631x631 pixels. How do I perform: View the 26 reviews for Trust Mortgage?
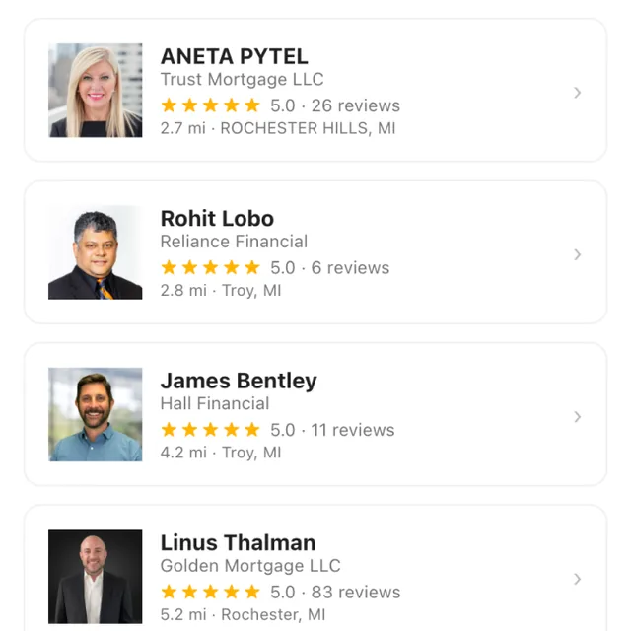(x=356, y=105)
